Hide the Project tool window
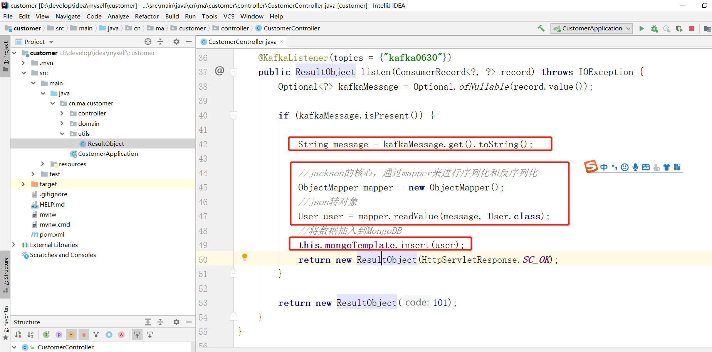Image resolution: width=712 pixels, height=352 pixels. pyautogui.click(x=189, y=42)
